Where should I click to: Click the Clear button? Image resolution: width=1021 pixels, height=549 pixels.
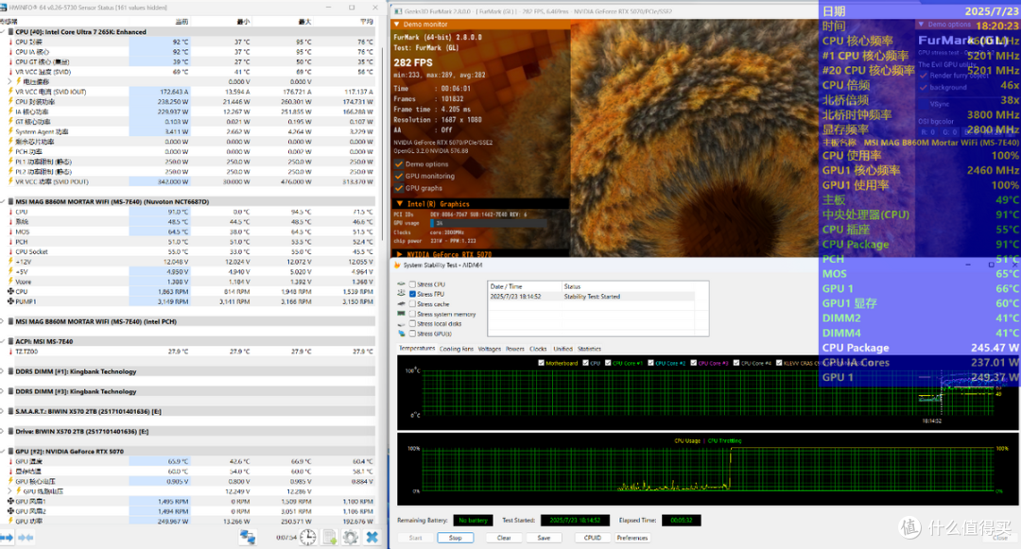[x=503, y=538]
